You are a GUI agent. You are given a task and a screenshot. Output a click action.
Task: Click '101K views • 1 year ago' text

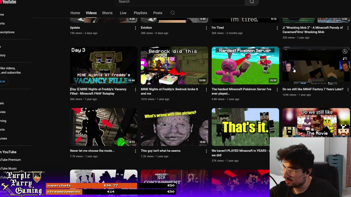pyautogui.click(x=155, y=99)
